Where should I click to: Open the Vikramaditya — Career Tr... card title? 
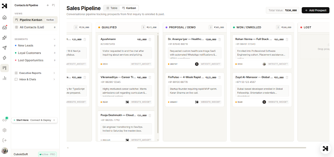[118, 77]
